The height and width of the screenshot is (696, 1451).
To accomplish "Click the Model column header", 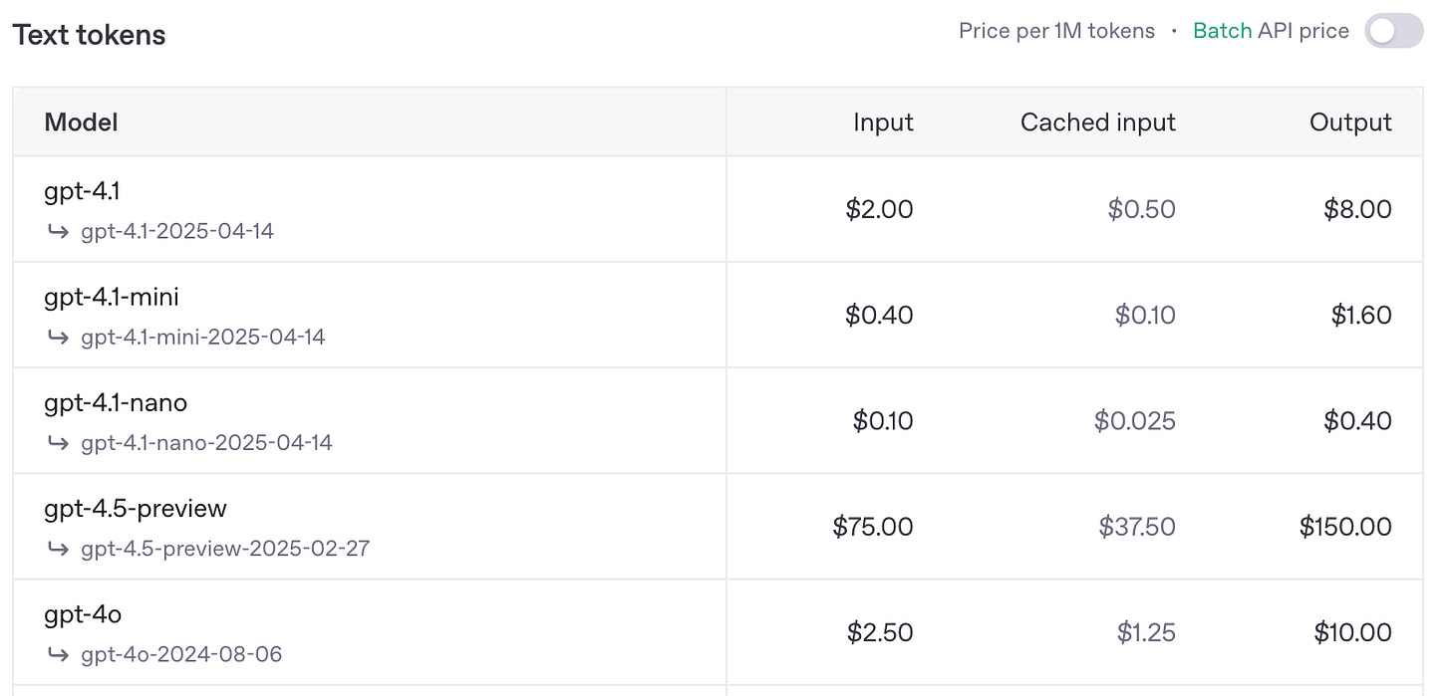I will tap(82, 122).
